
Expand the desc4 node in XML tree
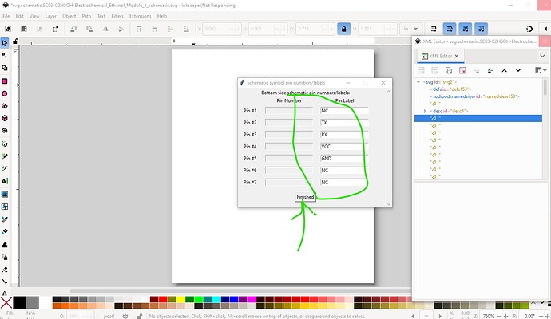[x=425, y=110]
